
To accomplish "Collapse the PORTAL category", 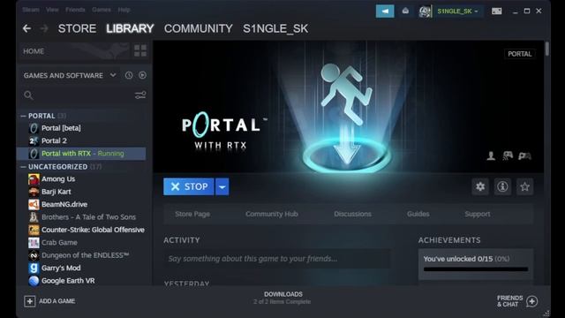I will pyautogui.click(x=24, y=116).
